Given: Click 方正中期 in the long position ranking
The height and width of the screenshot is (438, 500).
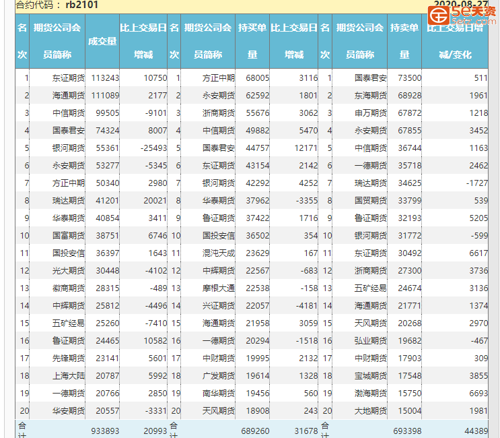Looking at the screenshot, I should [219, 78].
